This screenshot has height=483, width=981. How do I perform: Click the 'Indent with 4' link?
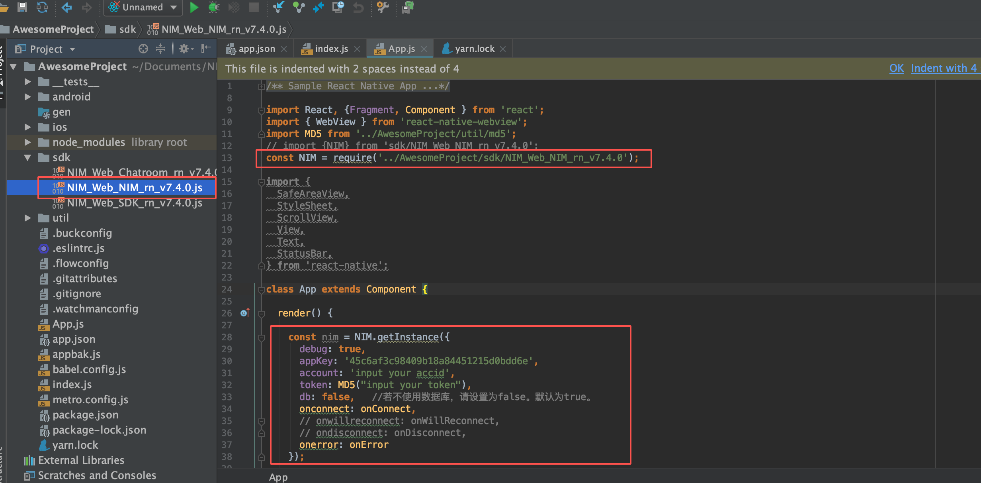tap(944, 68)
